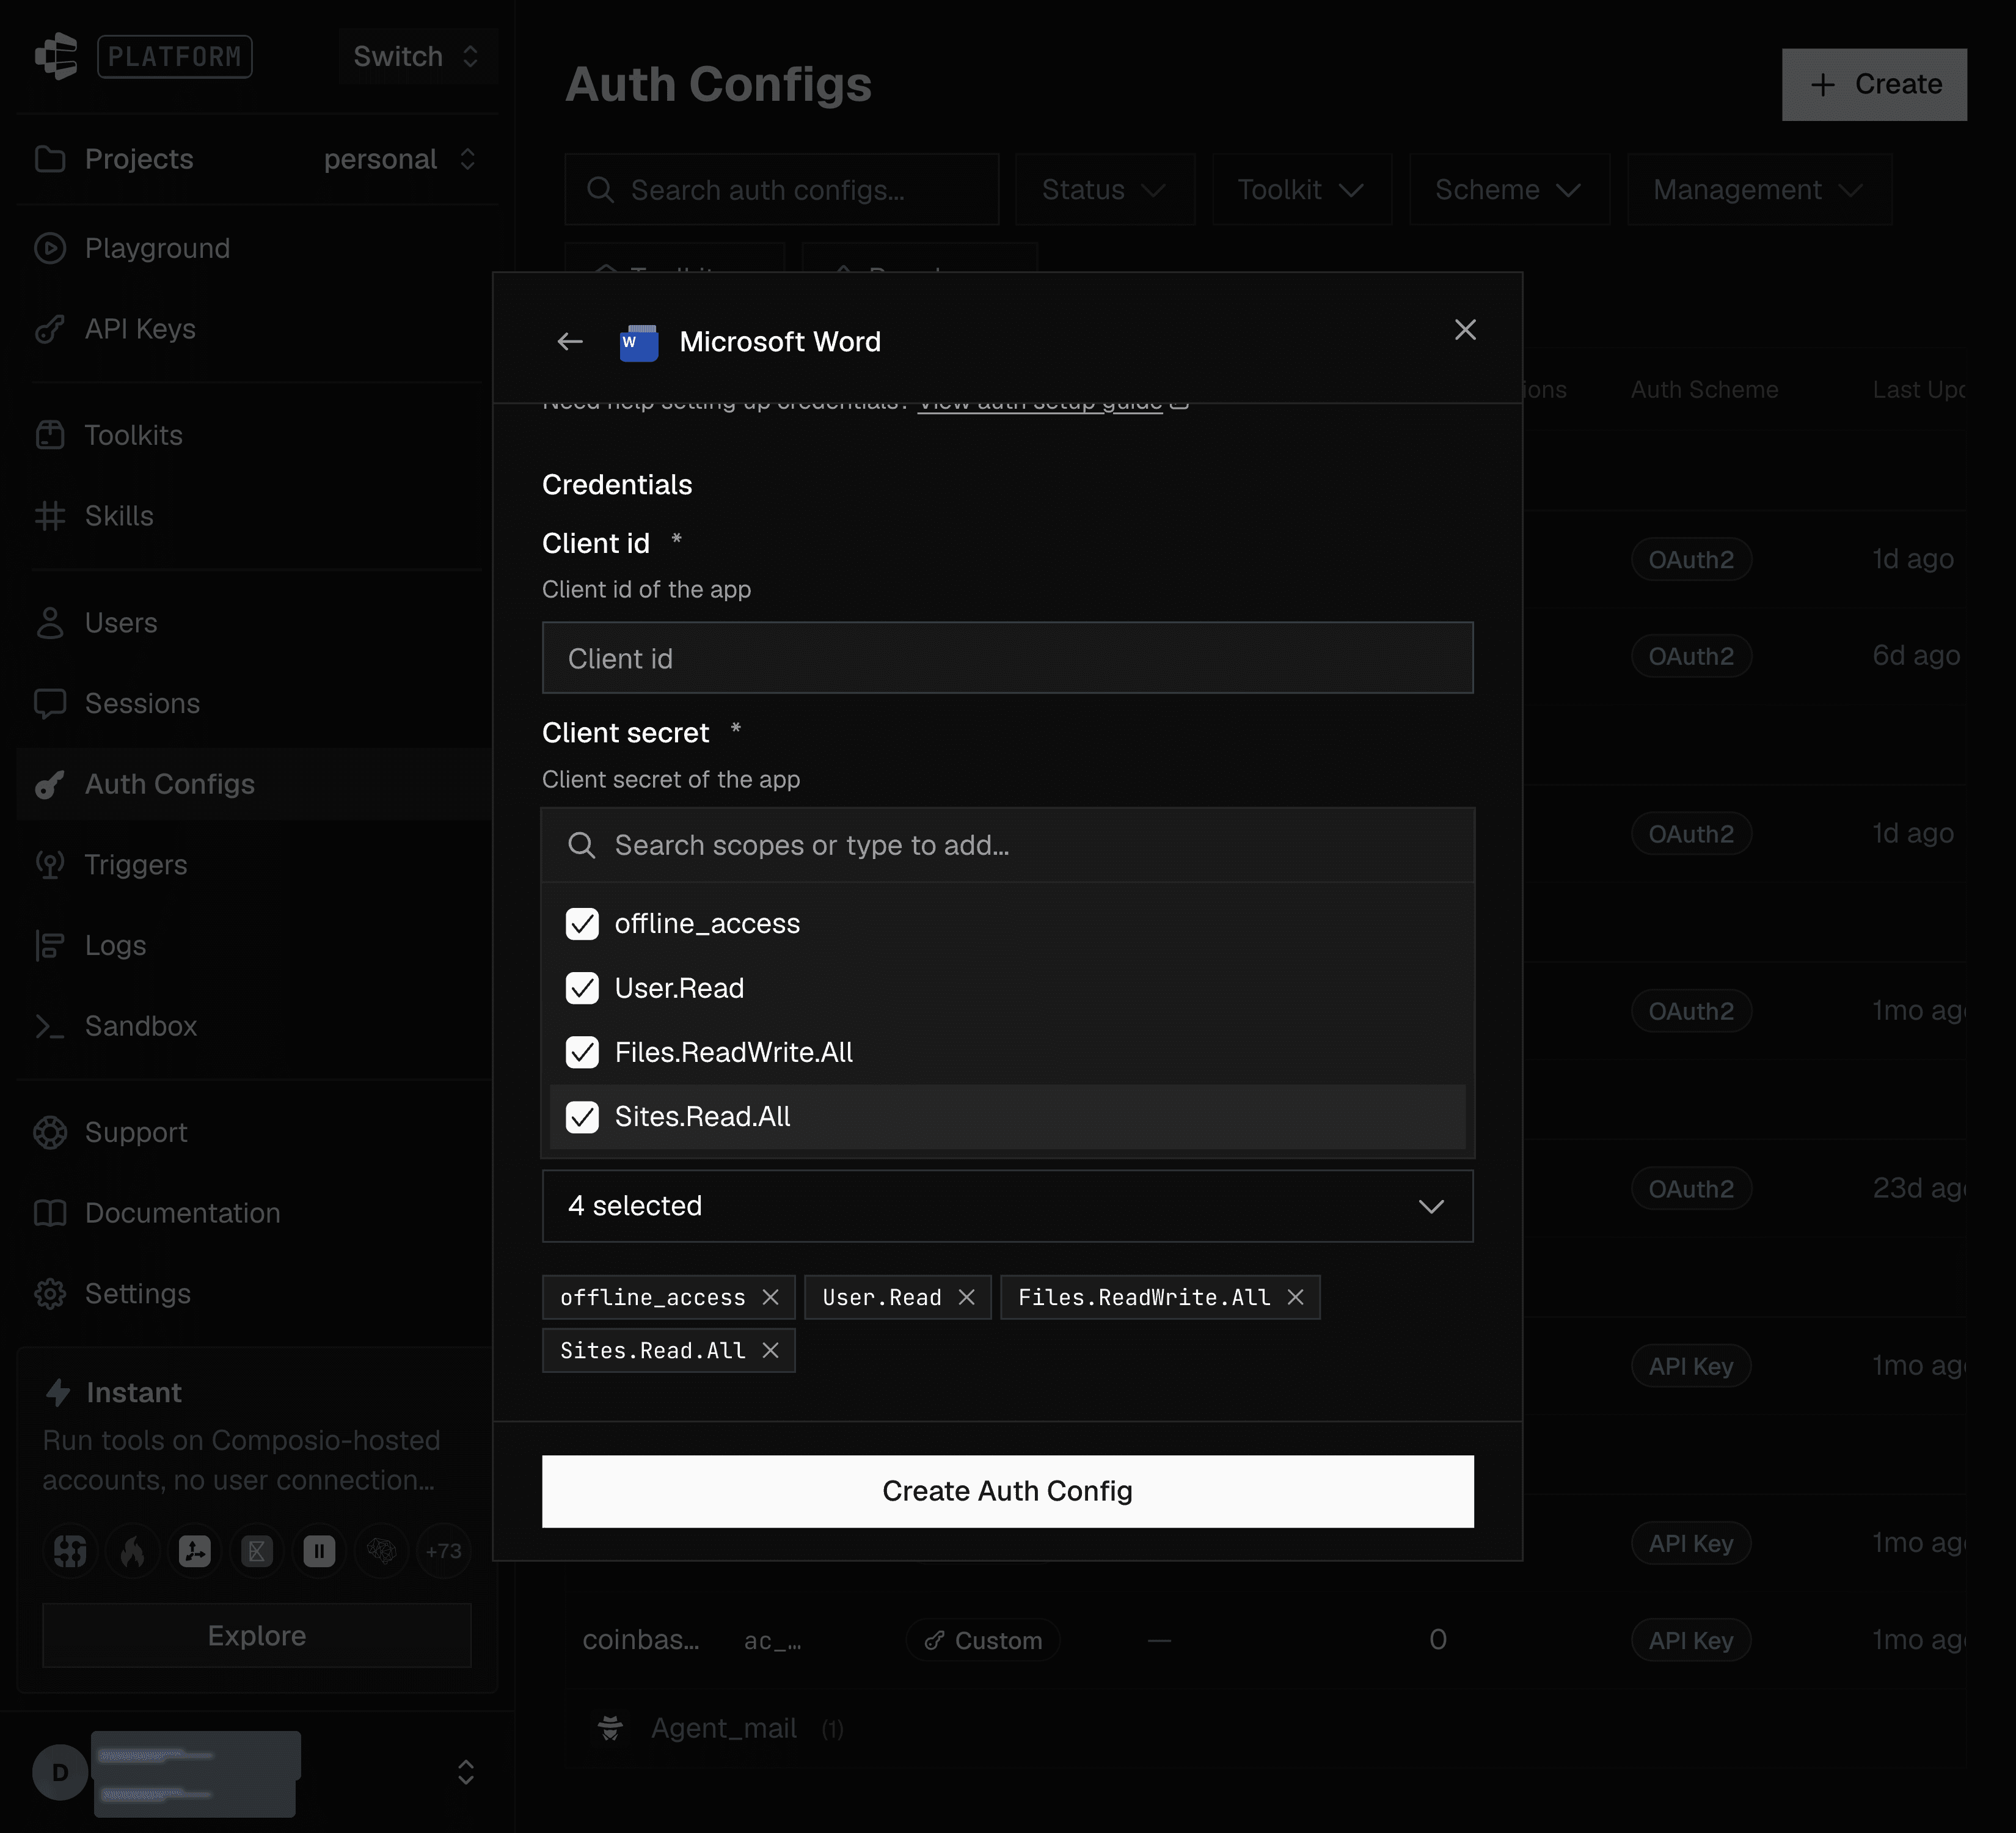2016x1833 pixels.
Task: Click the Sandbox terminal icon
Action: (50, 1026)
